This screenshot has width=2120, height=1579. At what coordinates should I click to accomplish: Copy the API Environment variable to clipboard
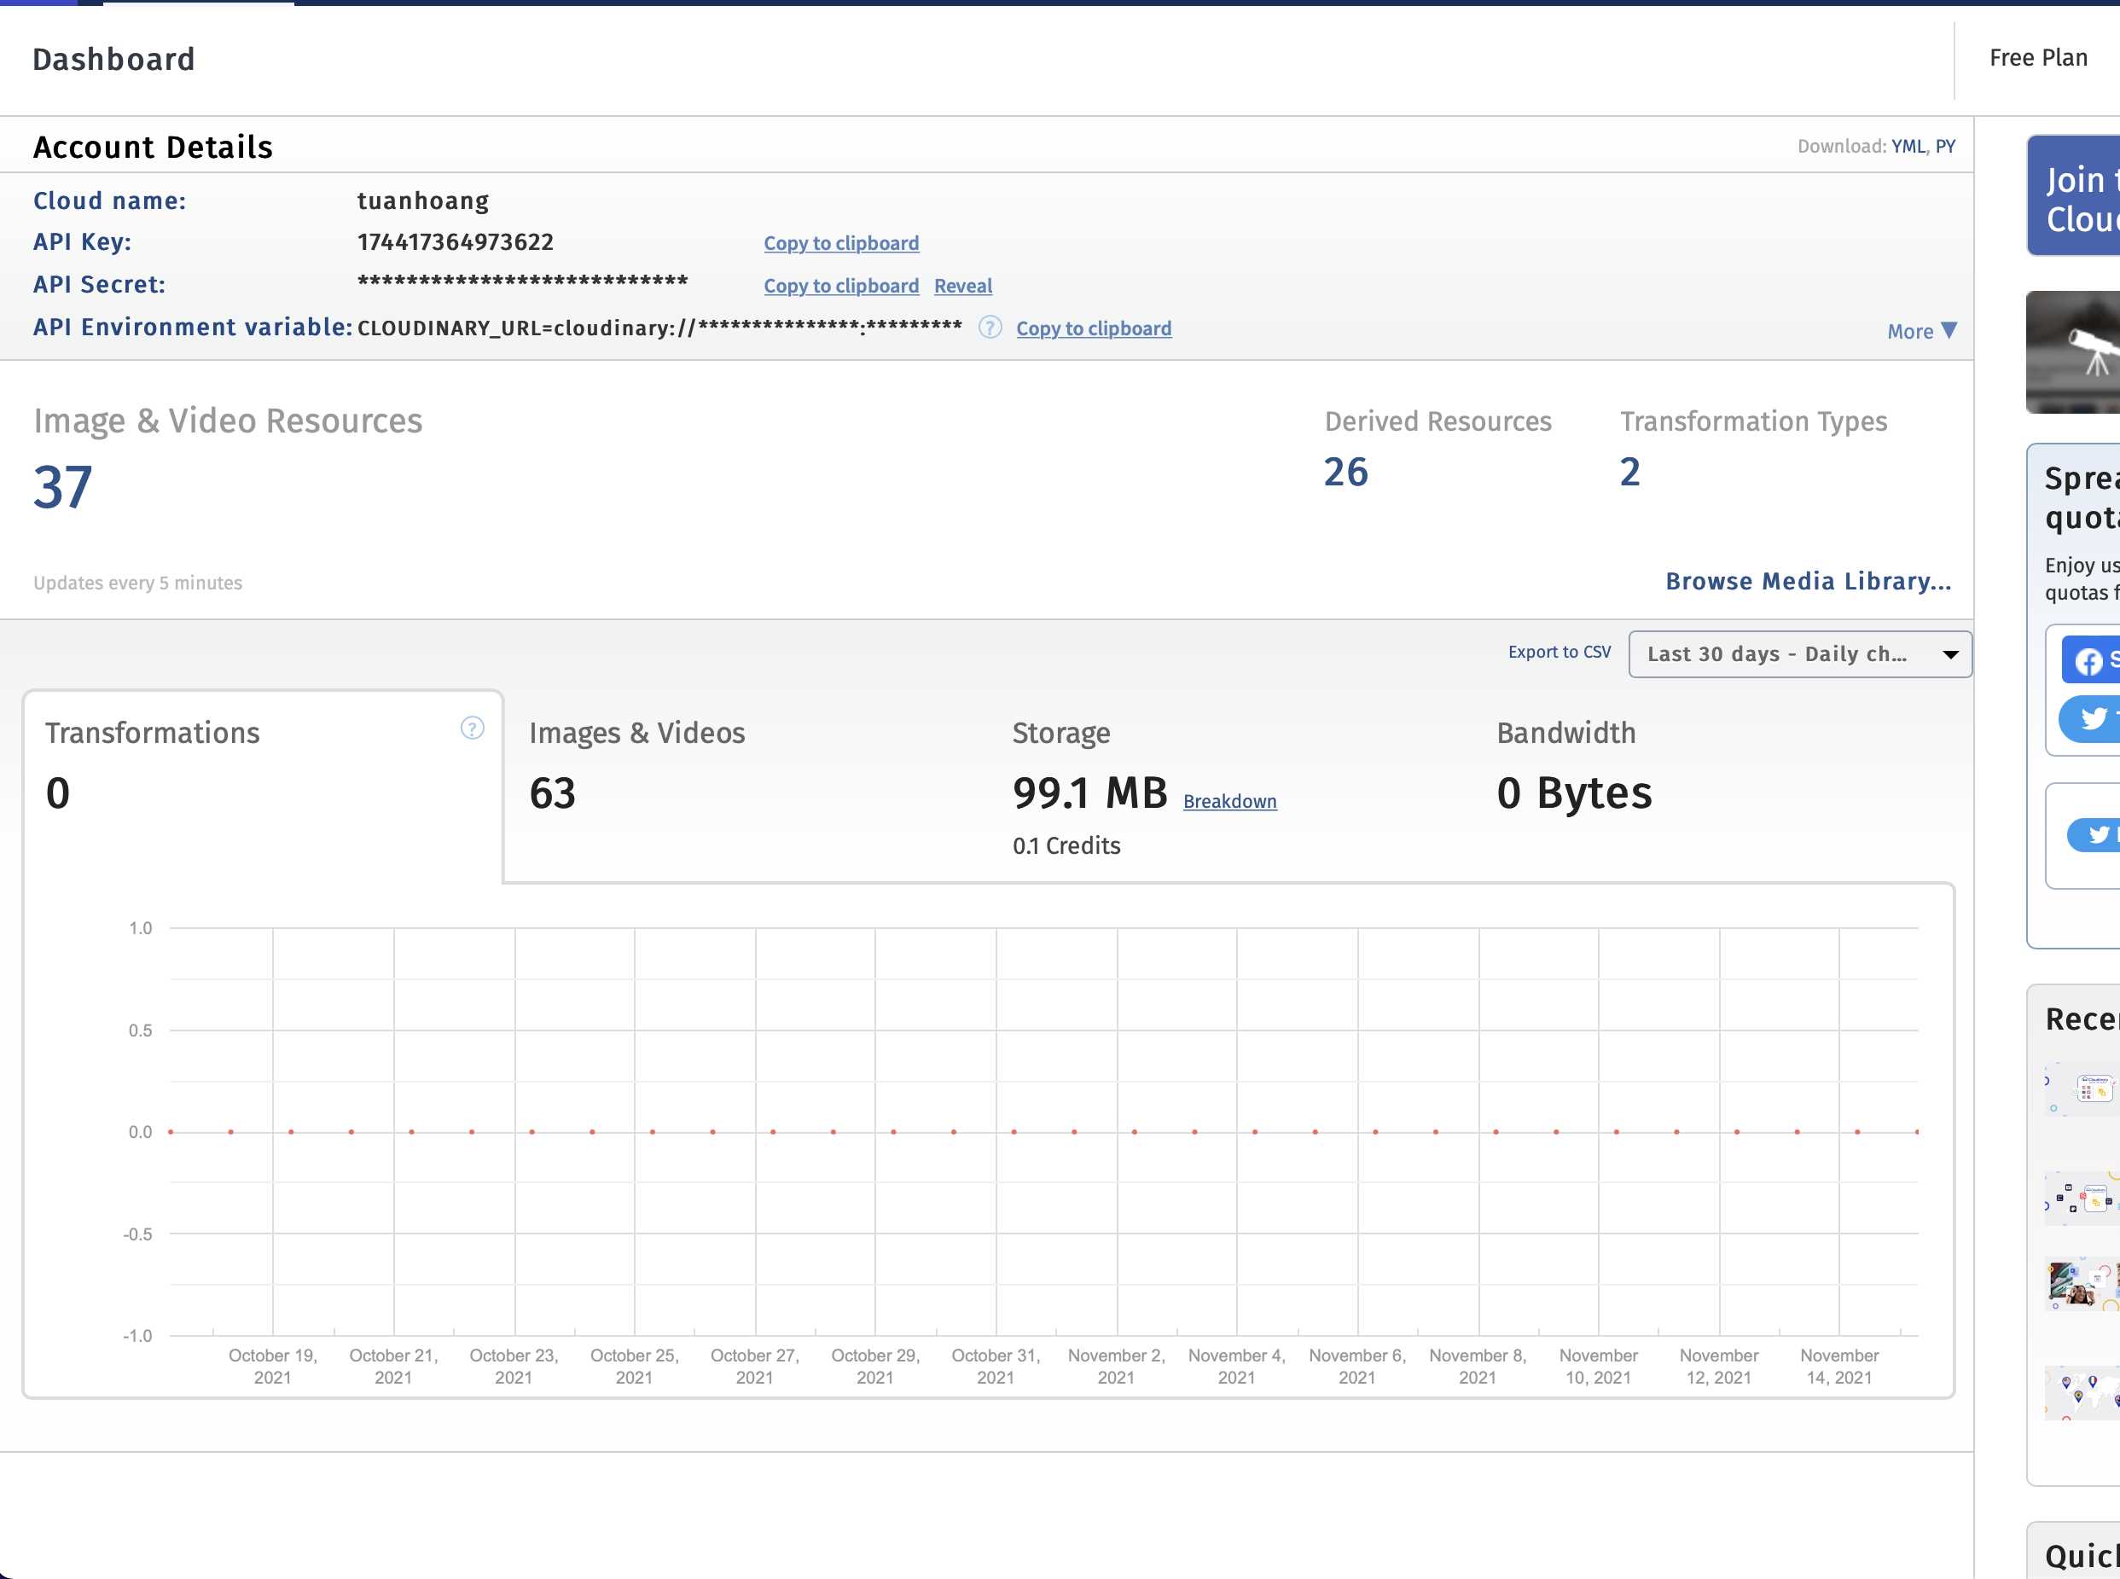(x=1094, y=328)
